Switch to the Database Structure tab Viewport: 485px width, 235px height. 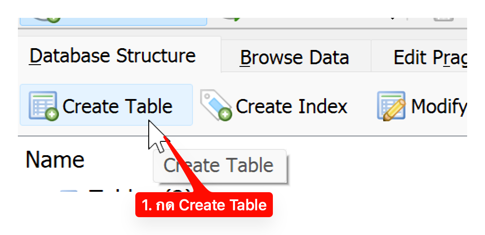point(113,56)
